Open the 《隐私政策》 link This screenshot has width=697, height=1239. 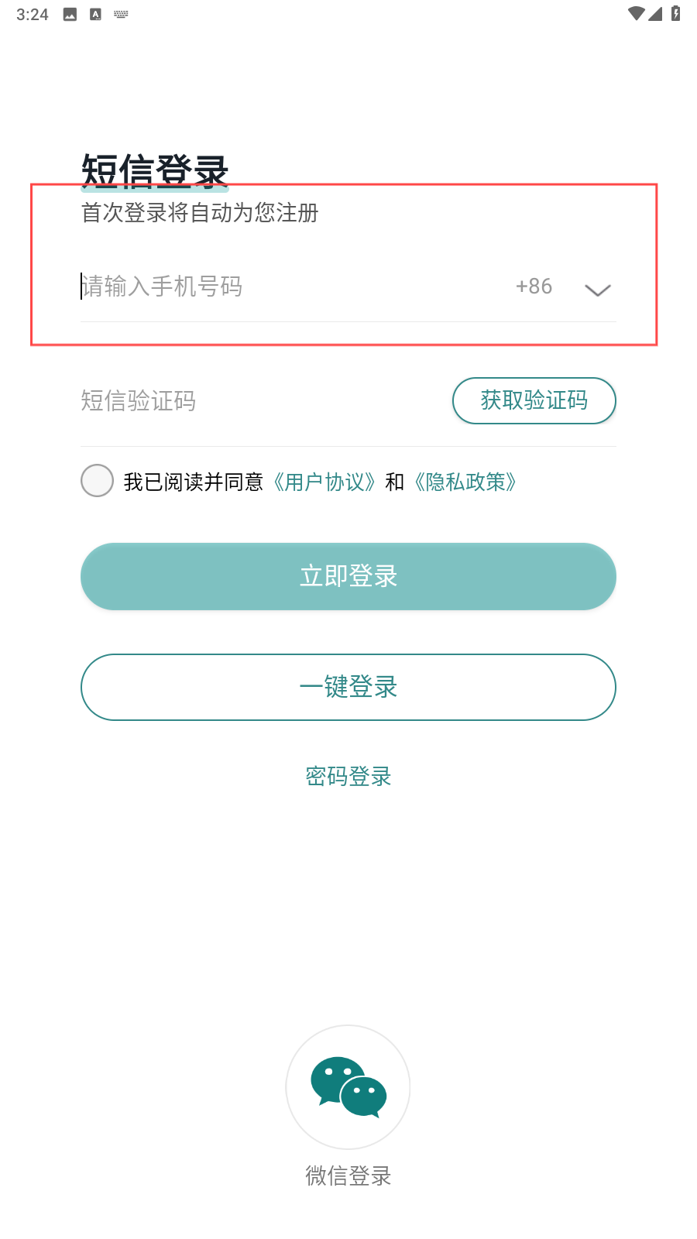465,482
